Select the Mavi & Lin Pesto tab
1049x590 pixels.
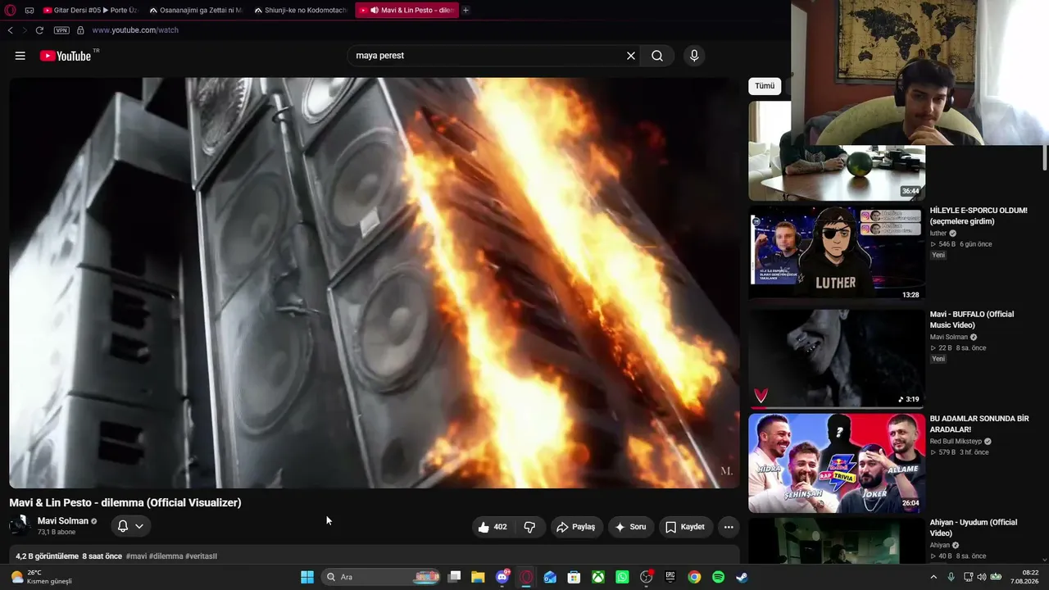coord(406,10)
